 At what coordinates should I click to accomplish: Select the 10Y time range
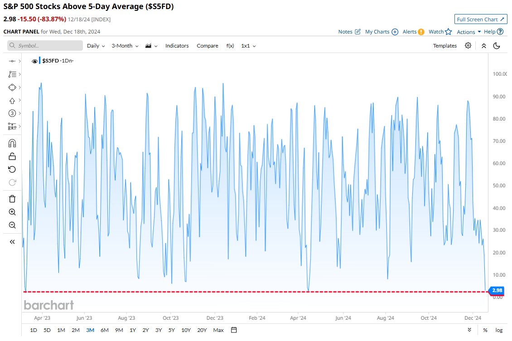pyautogui.click(x=186, y=330)
